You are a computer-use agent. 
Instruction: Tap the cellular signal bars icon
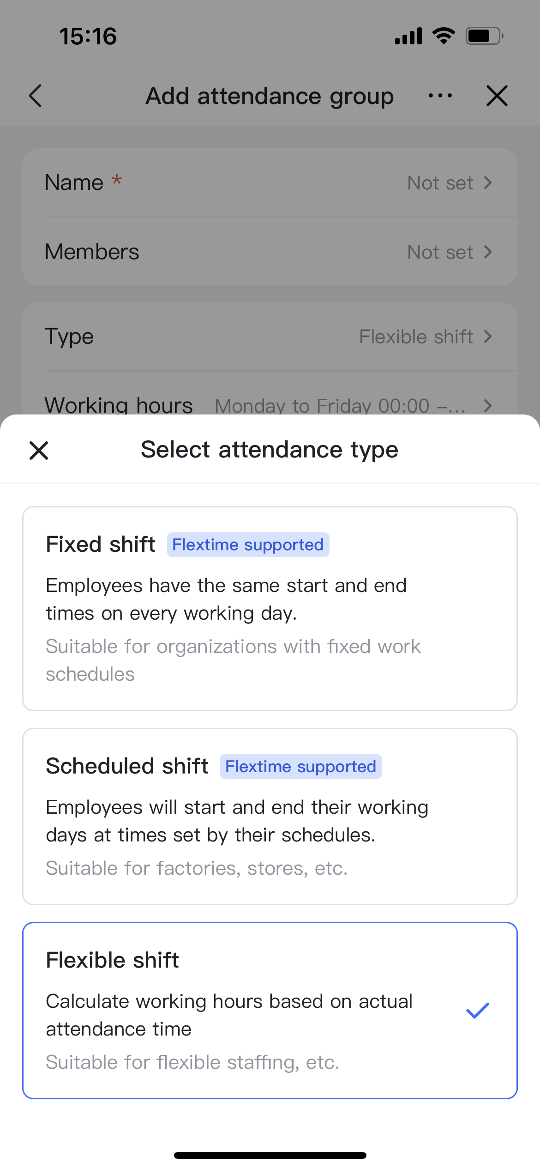pos(408,36)
